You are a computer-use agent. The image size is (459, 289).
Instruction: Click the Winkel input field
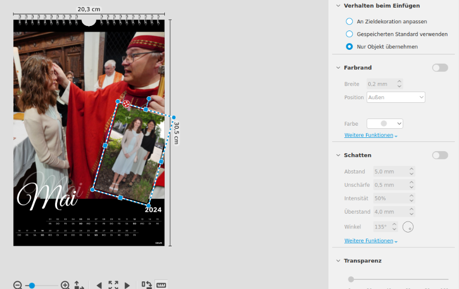click(x=382, y=227)
